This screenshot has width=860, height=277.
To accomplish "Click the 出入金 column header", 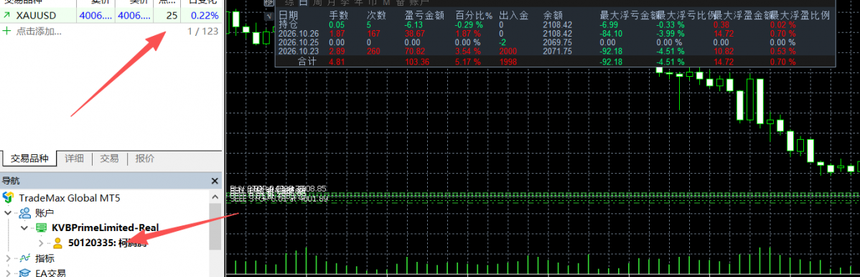I will [513, 15].
